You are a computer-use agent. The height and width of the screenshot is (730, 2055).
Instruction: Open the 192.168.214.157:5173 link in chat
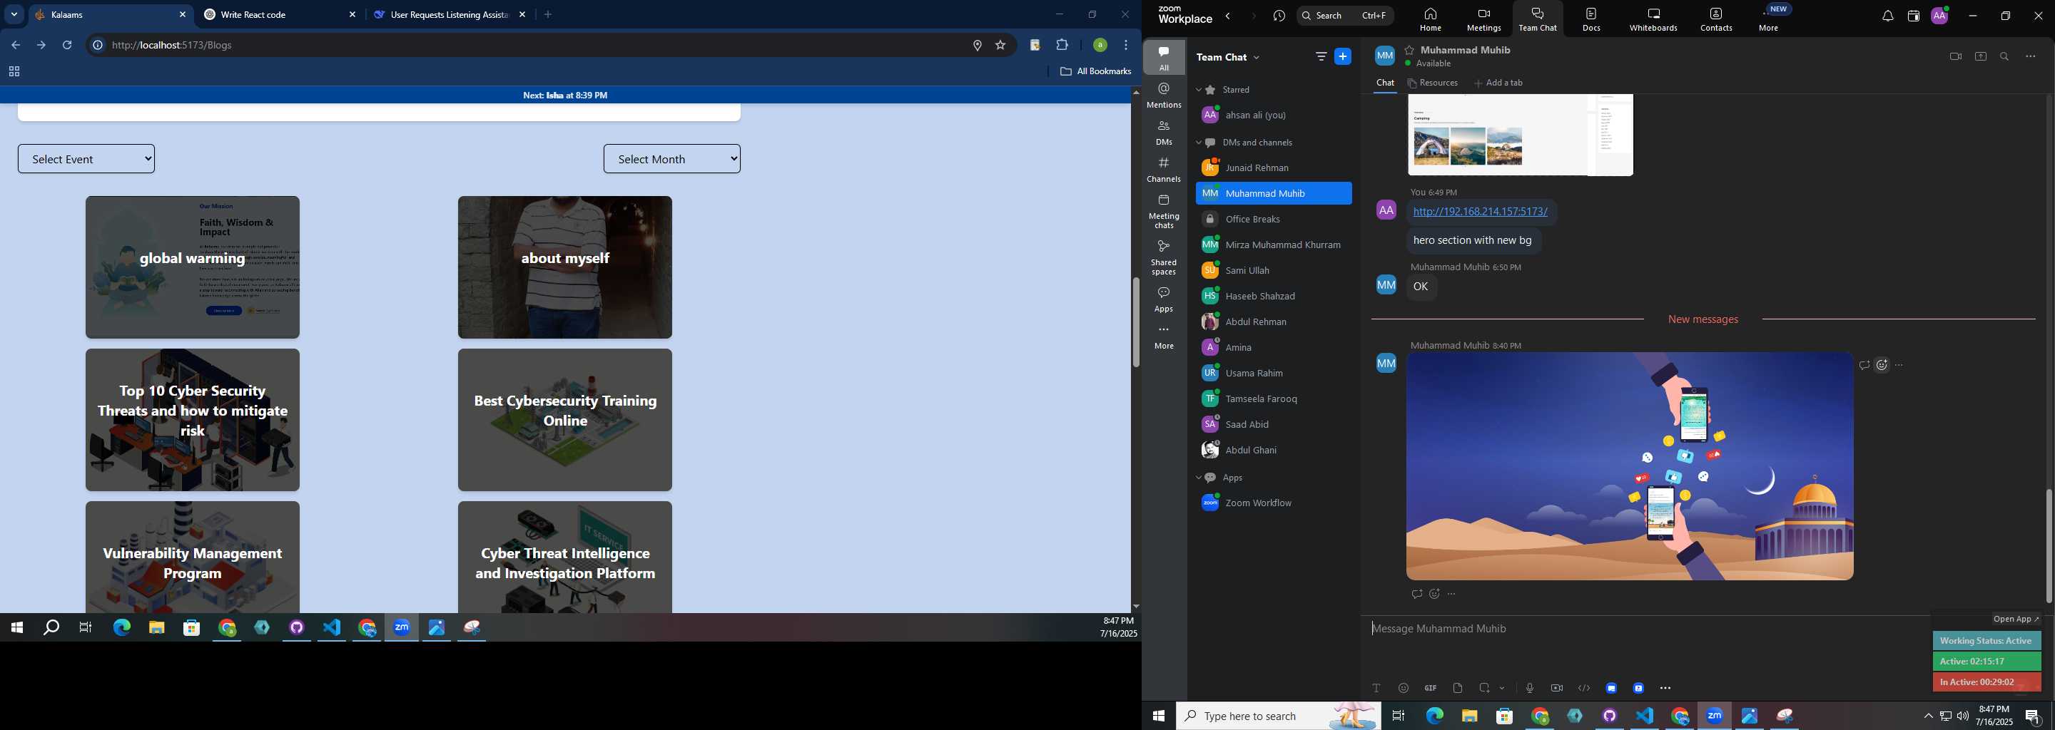[1480, 212]
